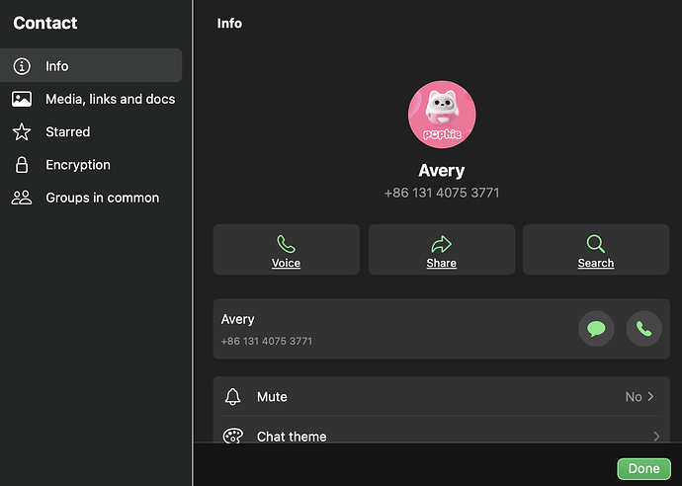The height and width of the screenshot is (486, 682).
Task: Click the info circle icon in sidebar
Action: click(22, 66)
